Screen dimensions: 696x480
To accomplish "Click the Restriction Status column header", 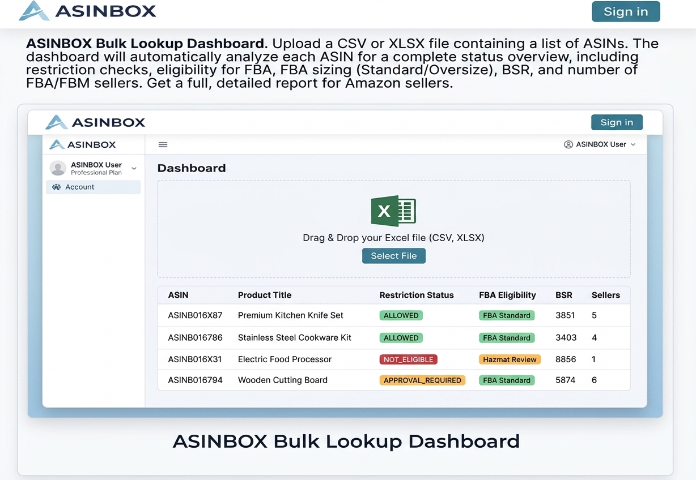I will (417, 295).
